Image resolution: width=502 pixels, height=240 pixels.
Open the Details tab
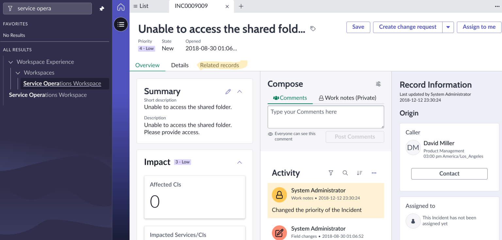(180, 65)
